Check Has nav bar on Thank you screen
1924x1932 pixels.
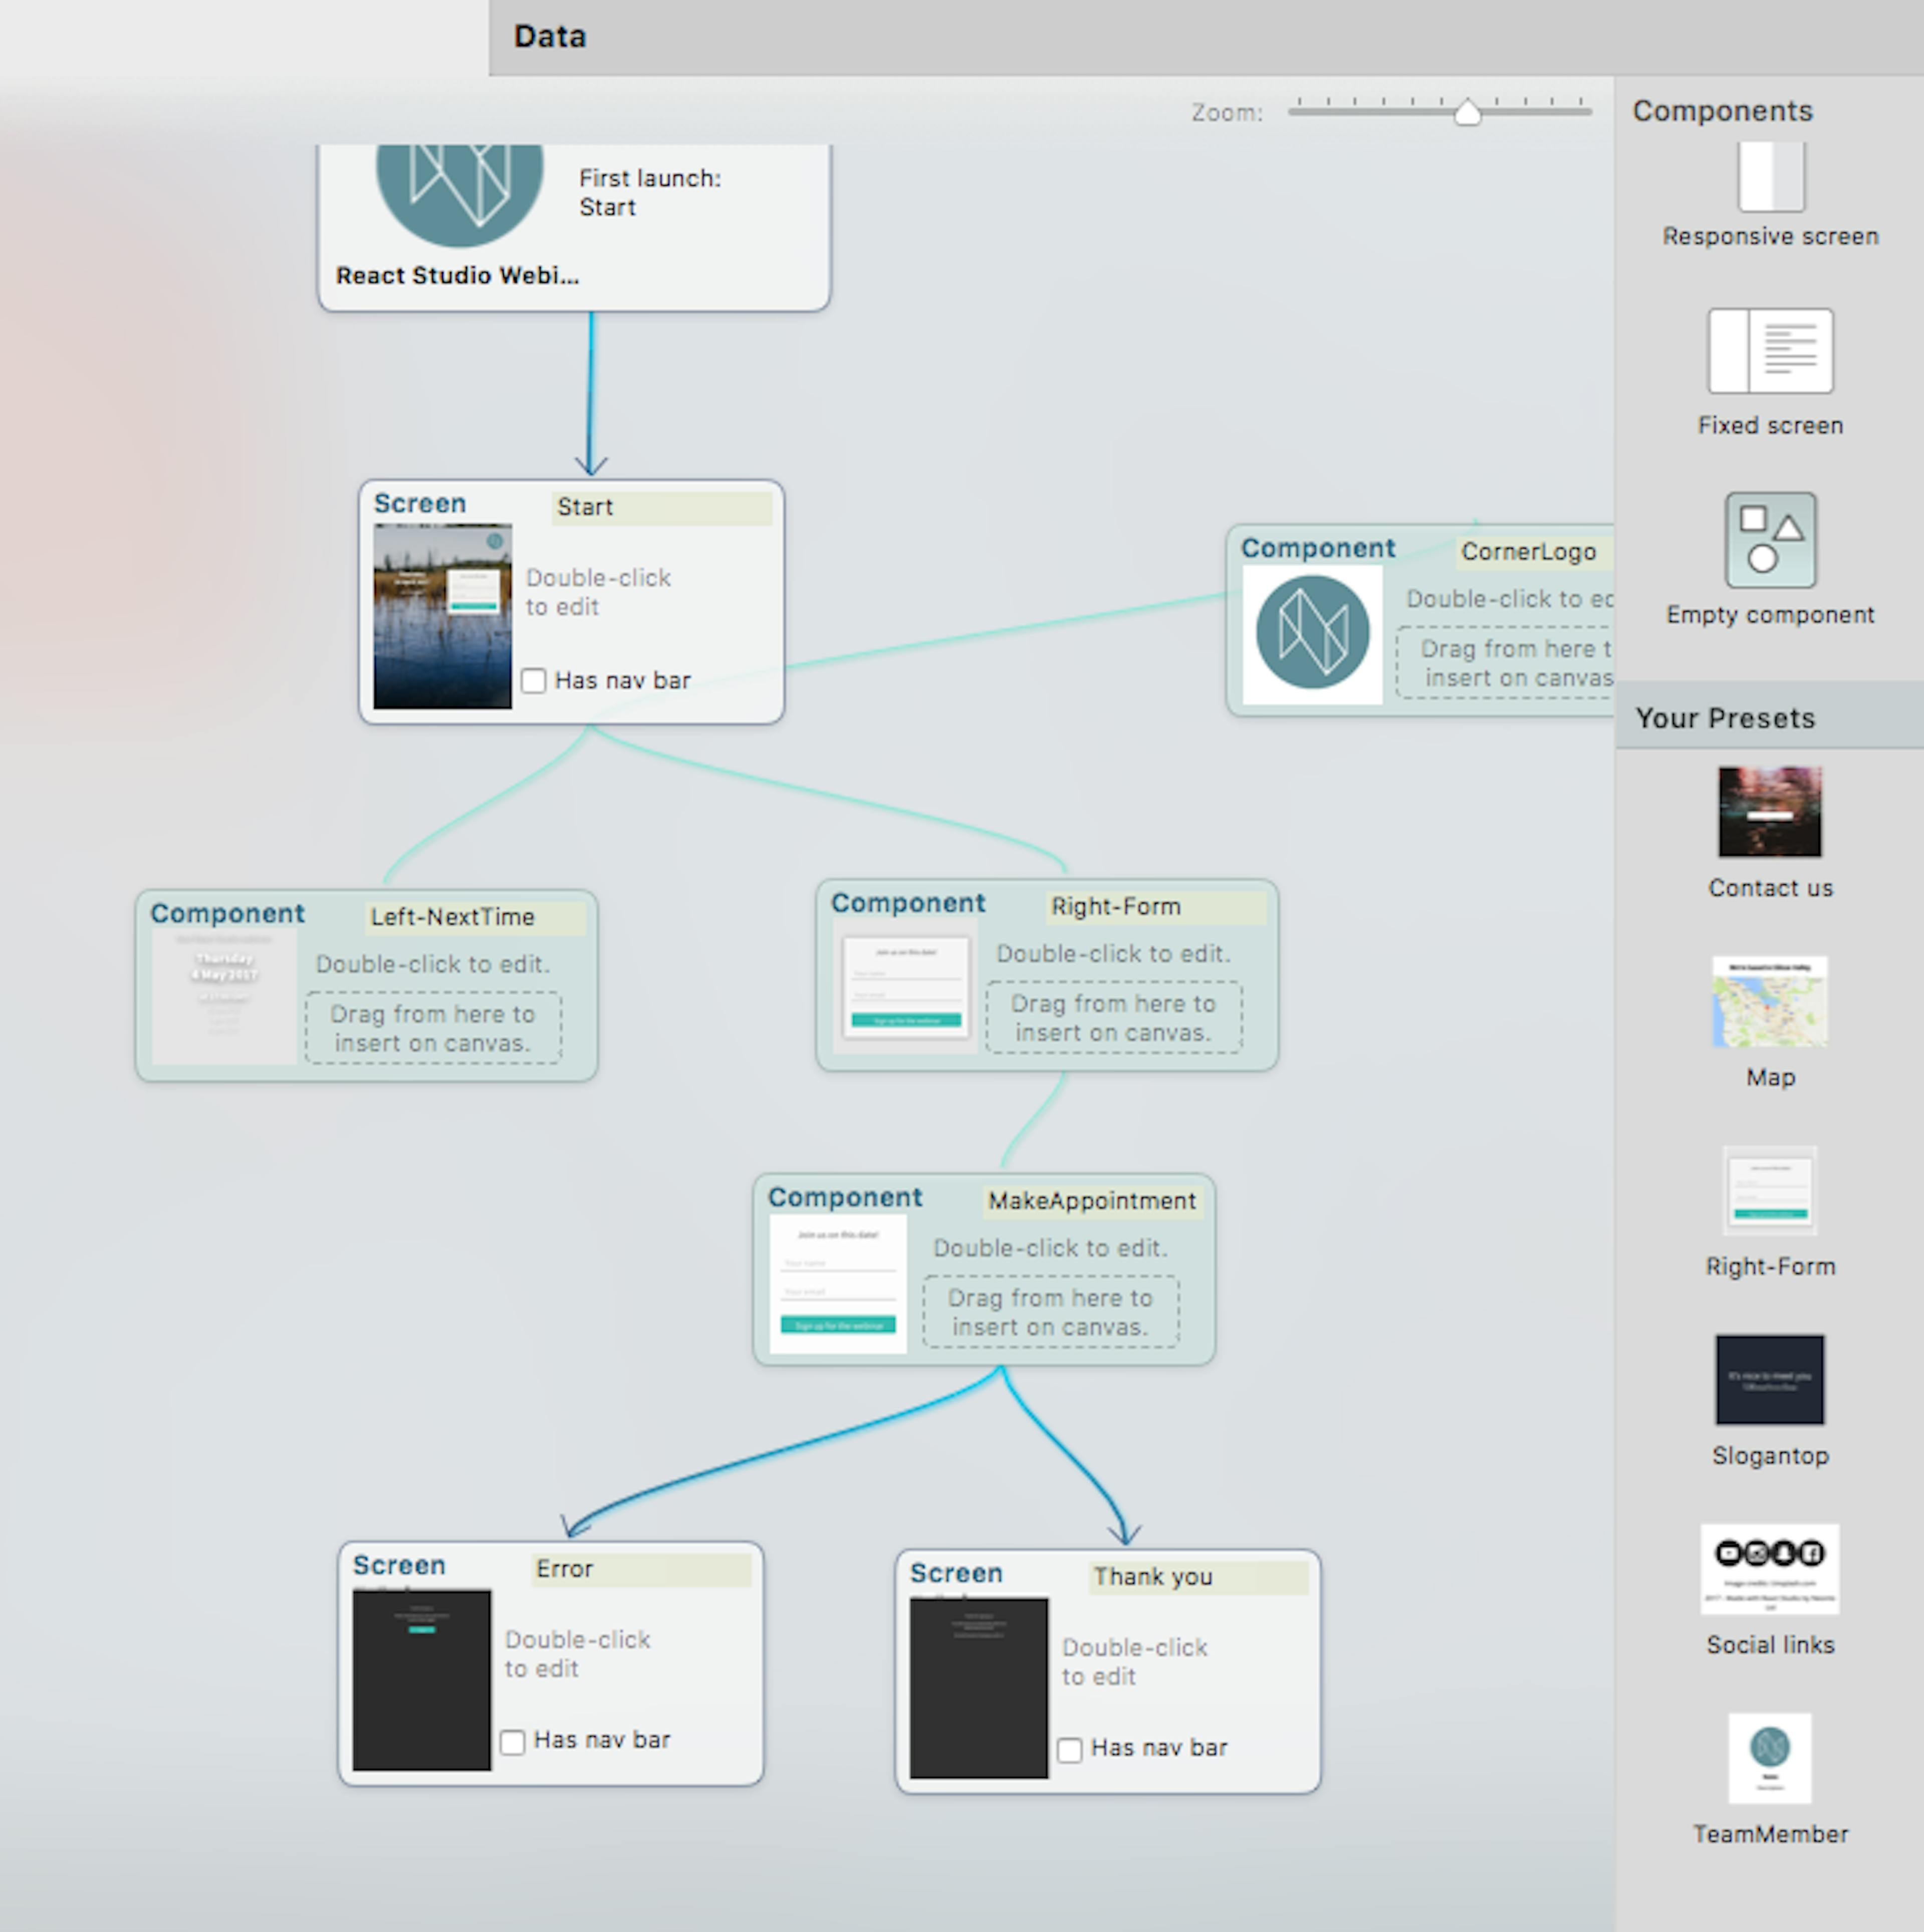point(1070,1750)
